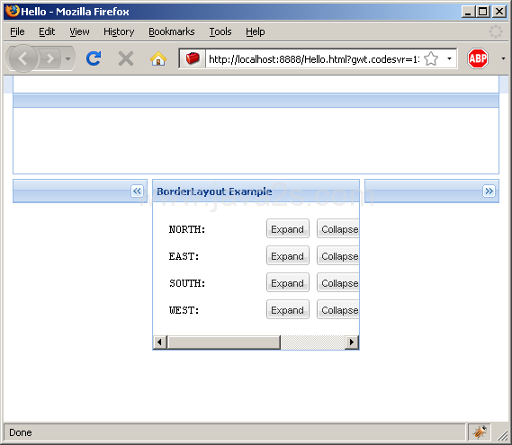
Task: Click Collapse button for NORTH
Action: [338, 229]
